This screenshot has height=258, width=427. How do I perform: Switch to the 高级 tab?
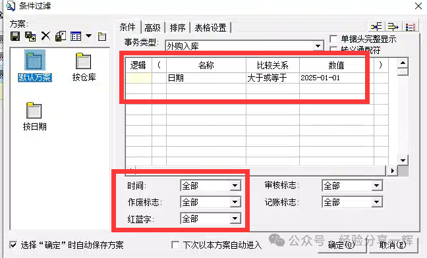pyautogui.click(x=152, y=28)
